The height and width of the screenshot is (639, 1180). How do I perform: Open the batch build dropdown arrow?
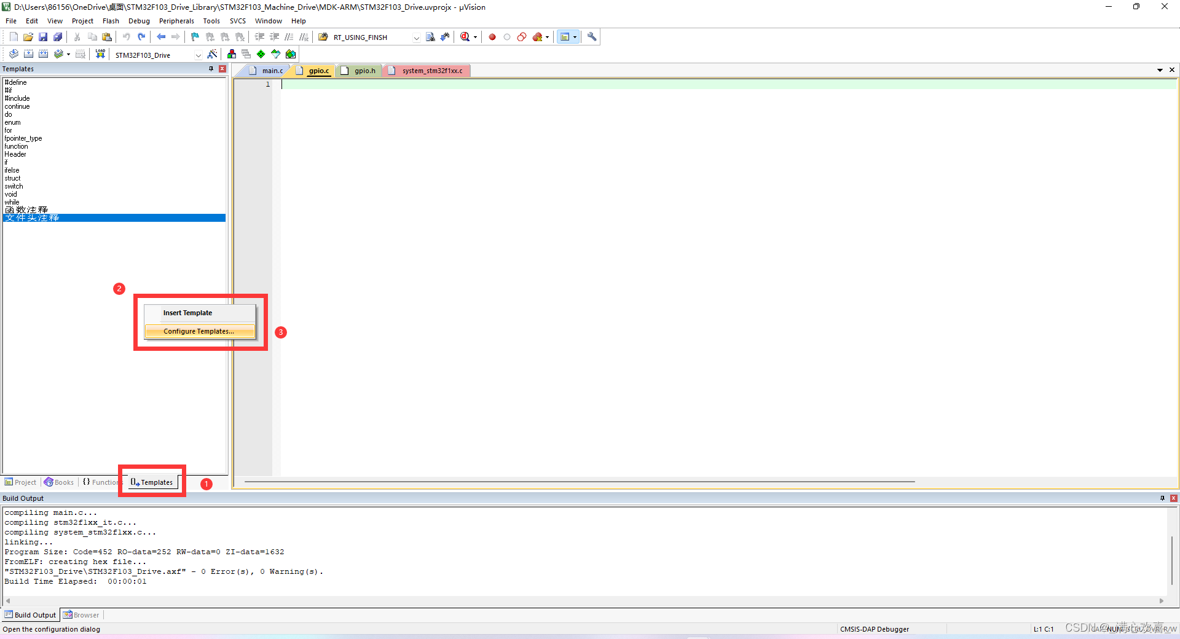pyautogui.click(x=68, y=54)
